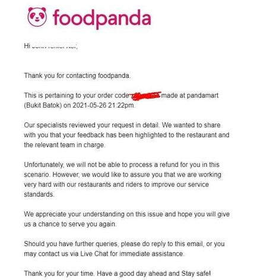This screenshot has width=254, height=280.
Task: Click 'improve our service' text
Action: [x=180, y=184]
